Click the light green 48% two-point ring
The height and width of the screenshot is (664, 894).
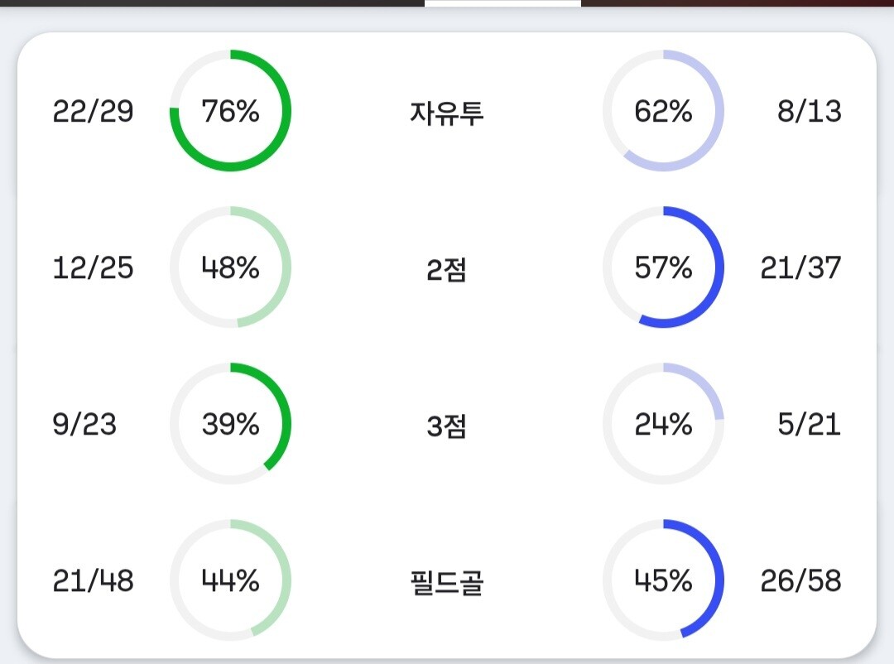click(230, 267)
